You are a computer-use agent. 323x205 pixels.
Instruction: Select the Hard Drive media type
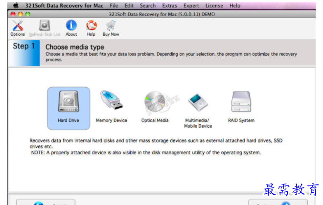point(69,109)
